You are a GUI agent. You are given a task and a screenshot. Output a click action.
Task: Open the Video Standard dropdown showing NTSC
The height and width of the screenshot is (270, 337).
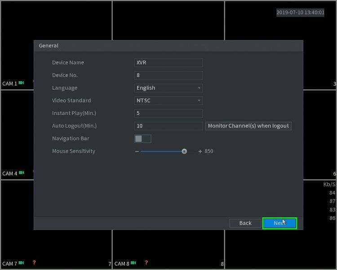click(168, 100)
